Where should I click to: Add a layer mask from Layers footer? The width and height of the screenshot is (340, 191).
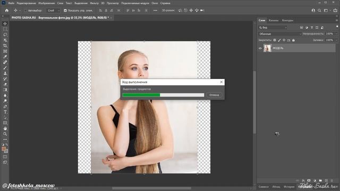tap(309, 180)
